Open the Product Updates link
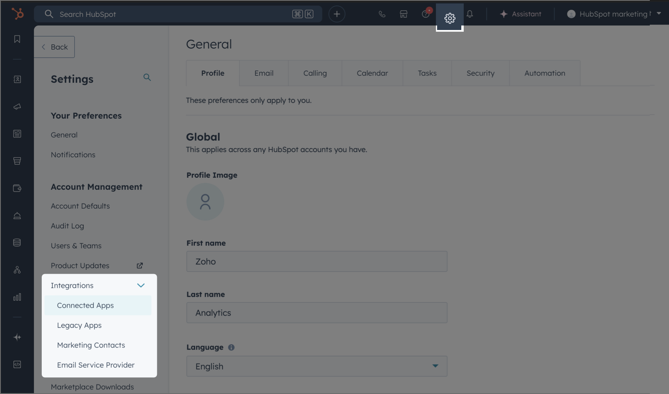 point(80,266)
